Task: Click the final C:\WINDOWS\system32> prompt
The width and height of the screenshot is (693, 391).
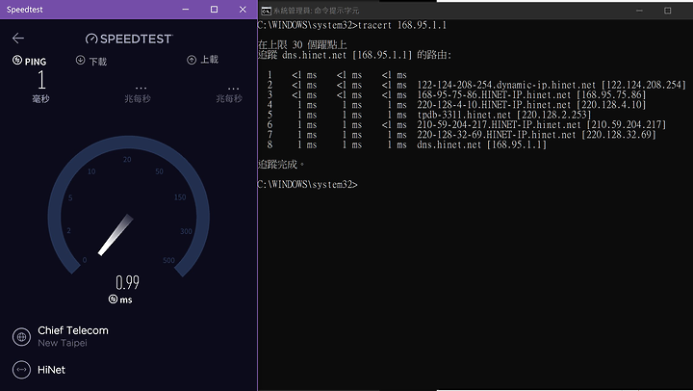Action: pos(307,185)
